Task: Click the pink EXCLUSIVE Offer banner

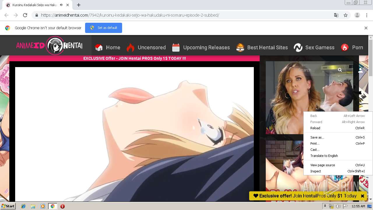Action: click(134, 58)
